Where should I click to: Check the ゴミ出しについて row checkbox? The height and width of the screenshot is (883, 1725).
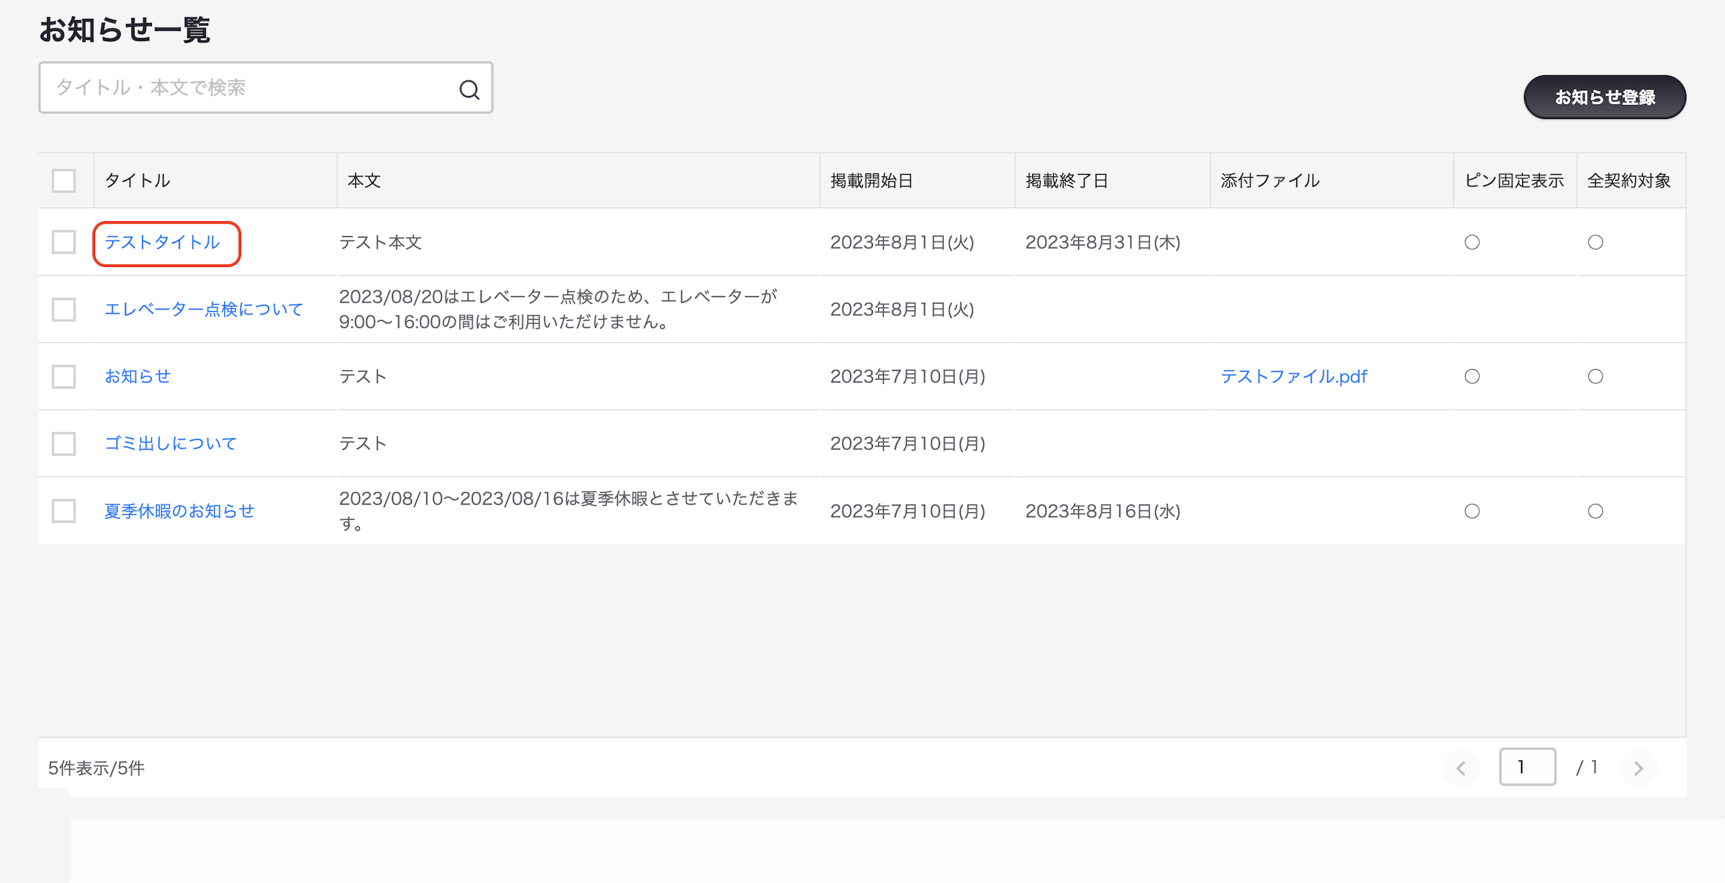(63, 443)
